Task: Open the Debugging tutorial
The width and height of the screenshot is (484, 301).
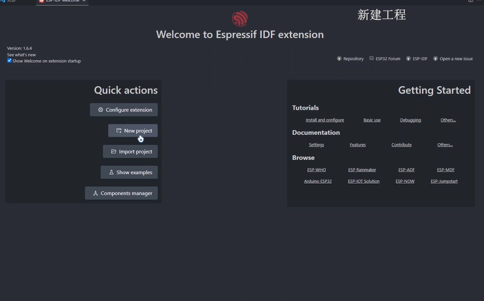Action: point(410,120)
